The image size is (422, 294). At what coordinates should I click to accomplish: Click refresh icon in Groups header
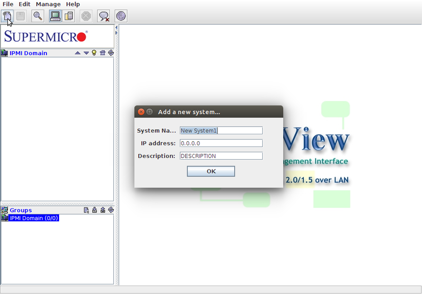pyautogui.click(x=111, y=210)
